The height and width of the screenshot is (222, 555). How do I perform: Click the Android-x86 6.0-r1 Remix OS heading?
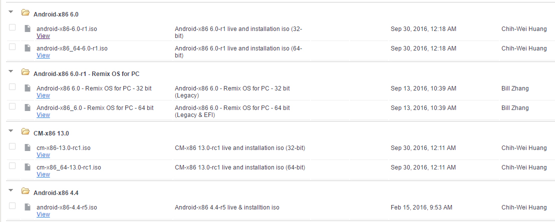[x=86, y=74]
